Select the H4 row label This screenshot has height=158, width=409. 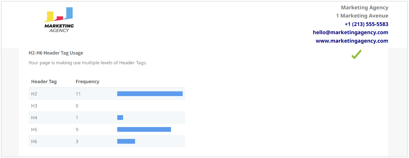(x=34, y=118)
